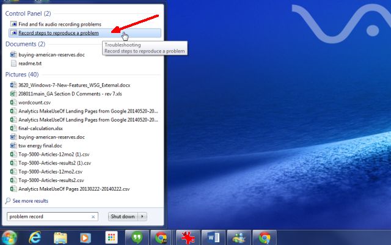The image size is (391, 245).
Task: Open the rightmost Chrome taskbar icon
Action: pos(265,237)
